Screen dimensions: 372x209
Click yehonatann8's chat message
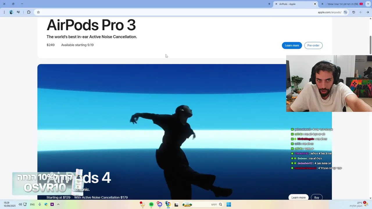coord(312,129)
